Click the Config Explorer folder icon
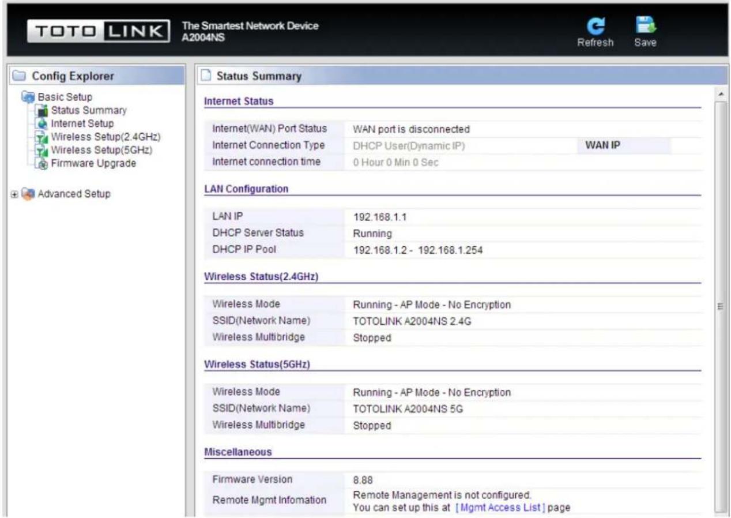This screenshot has width=731, height=518. tap(21, 76)
